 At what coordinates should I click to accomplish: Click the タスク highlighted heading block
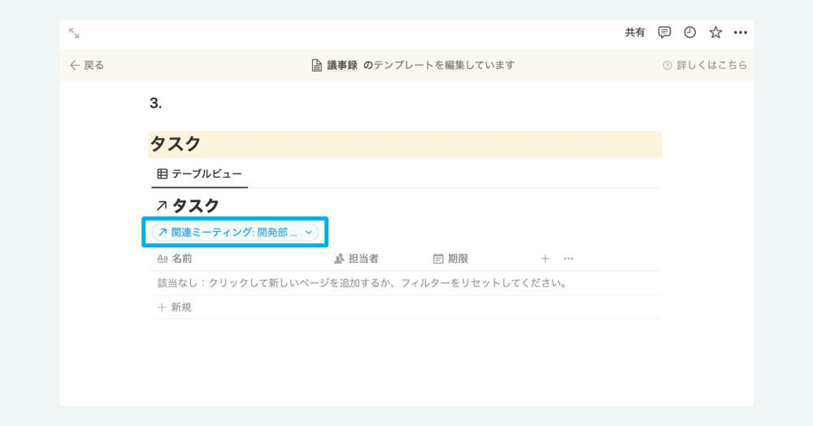coord(405,144)
